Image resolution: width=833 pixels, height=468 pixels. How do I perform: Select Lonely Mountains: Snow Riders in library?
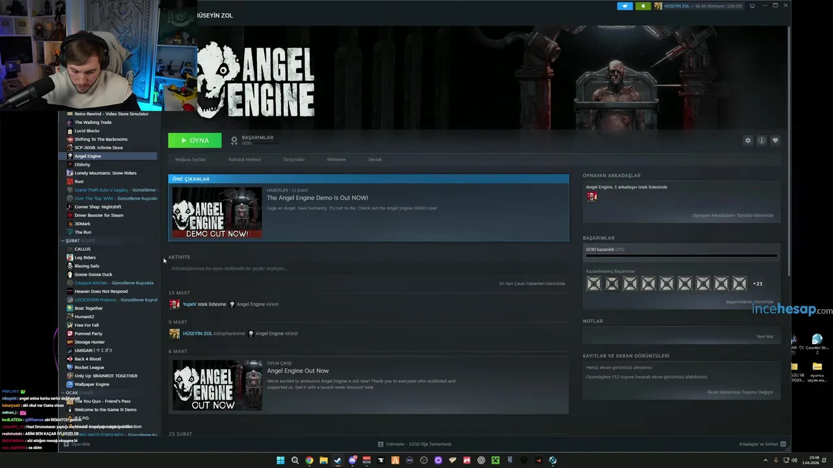(x=105, y=173)
